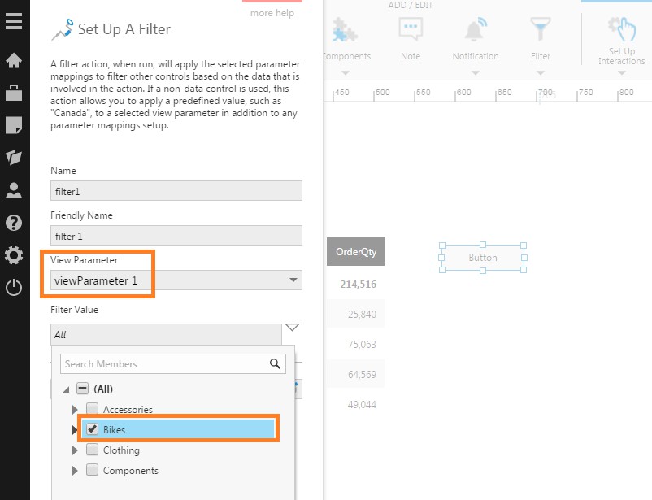Click the more help link
652x500 pixels.
point(272,13)
